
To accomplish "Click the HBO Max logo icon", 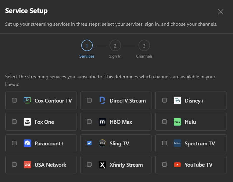I will (x=102, y=122).
